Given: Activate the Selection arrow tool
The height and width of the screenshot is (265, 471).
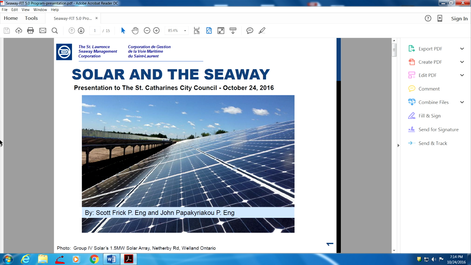Looking at the screenshot, I should point(123,31).
